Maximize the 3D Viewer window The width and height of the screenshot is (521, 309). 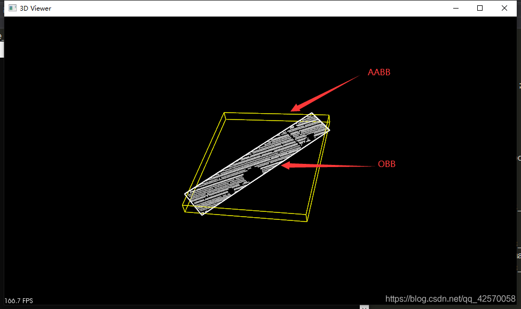point(480,8)
